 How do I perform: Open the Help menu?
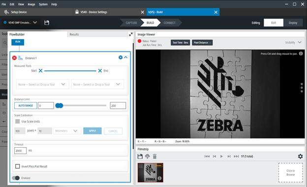[54, 4]
